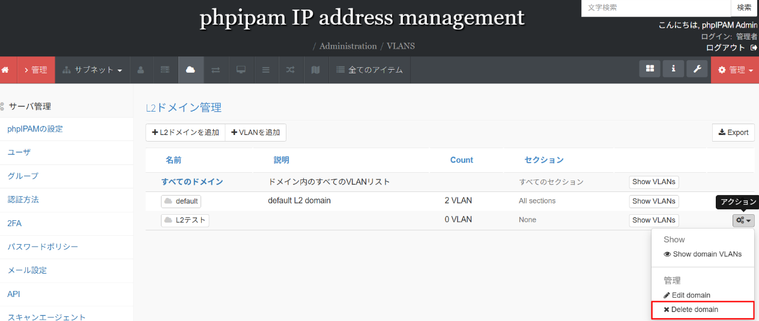Click the default L2 domain description
Image resolution: width=759 pixels, height=321 pixels.
click(299, 200)
